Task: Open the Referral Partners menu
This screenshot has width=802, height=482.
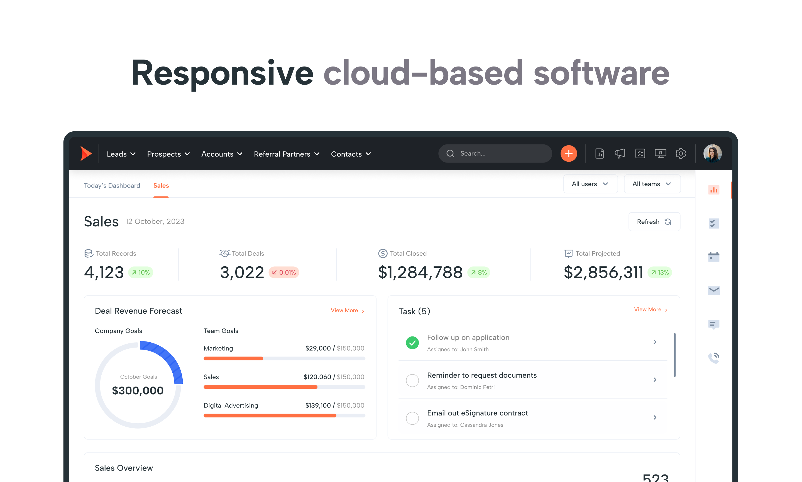Action: pyautogui.click(x=286, y=154)
